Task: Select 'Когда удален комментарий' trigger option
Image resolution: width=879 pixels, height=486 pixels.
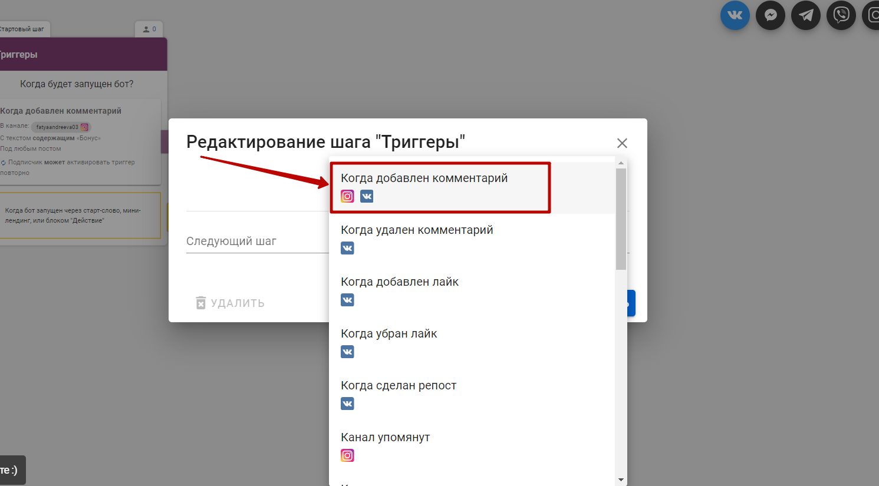Action: tap(417, 230)
